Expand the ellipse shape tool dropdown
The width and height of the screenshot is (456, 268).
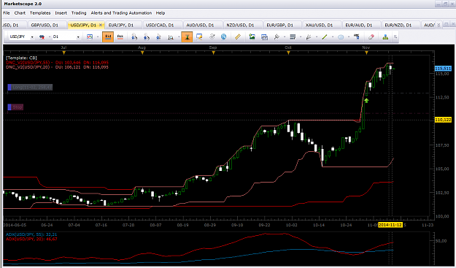tap(348, 37)
